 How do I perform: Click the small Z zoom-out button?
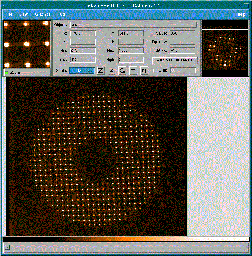click(111, 71)
